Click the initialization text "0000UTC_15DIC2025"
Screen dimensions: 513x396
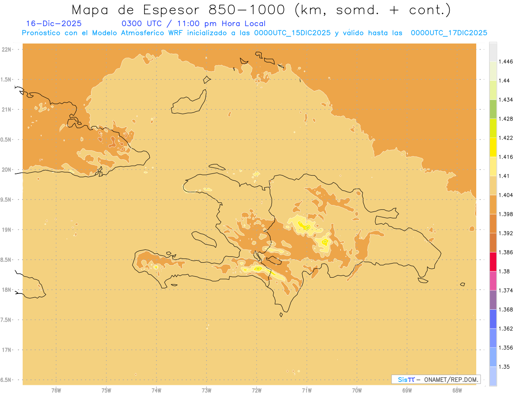tap(292, 33)
